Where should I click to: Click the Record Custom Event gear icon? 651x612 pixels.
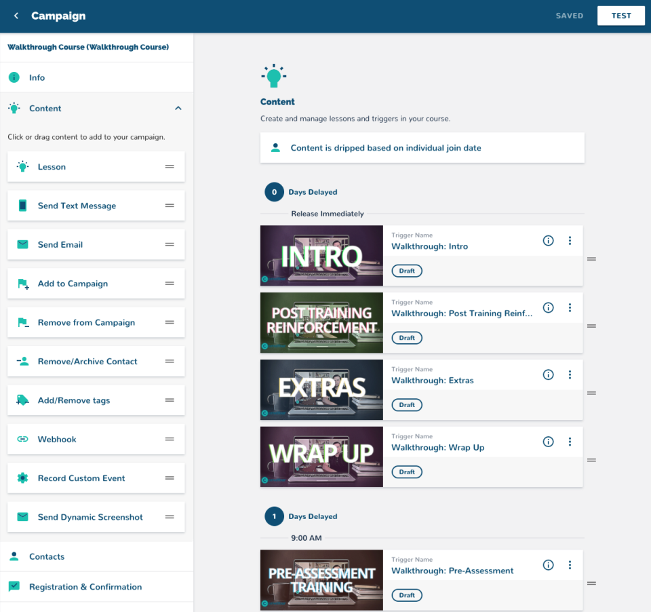(23, 478)
